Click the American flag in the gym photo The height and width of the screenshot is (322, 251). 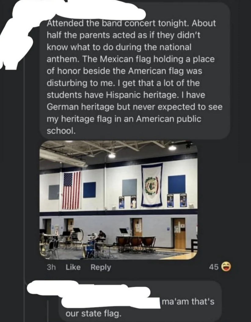(x=71, y=190)
